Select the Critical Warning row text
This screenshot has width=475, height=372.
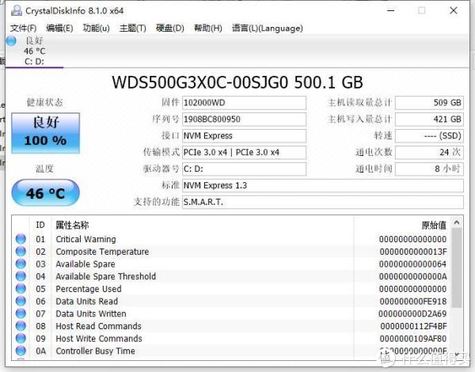coord(85,239)
